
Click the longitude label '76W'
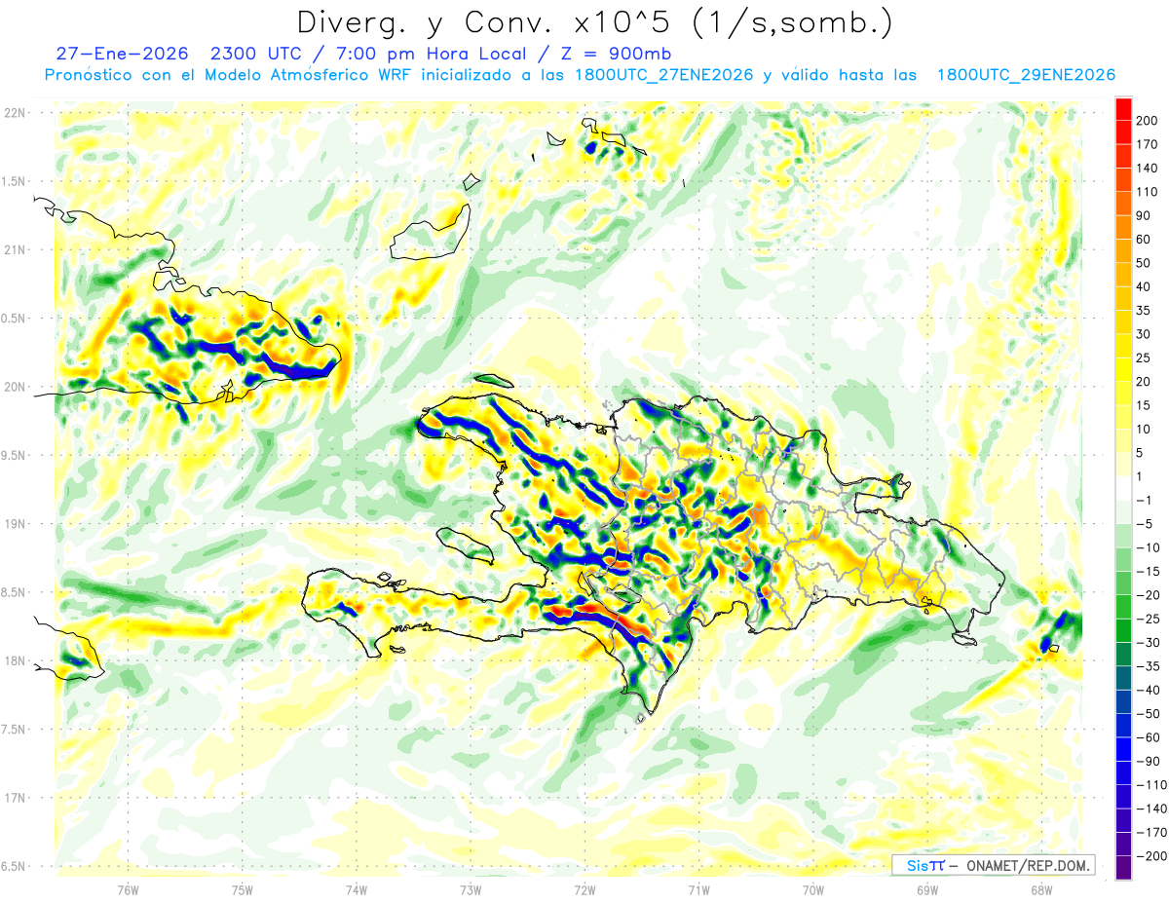pyautogui.click(x=128, y=890)
